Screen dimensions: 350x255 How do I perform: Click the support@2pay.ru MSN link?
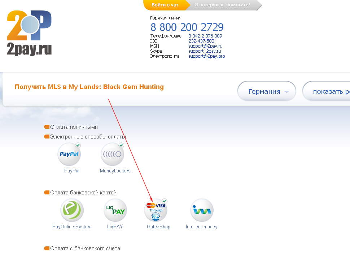coord(205,46)
